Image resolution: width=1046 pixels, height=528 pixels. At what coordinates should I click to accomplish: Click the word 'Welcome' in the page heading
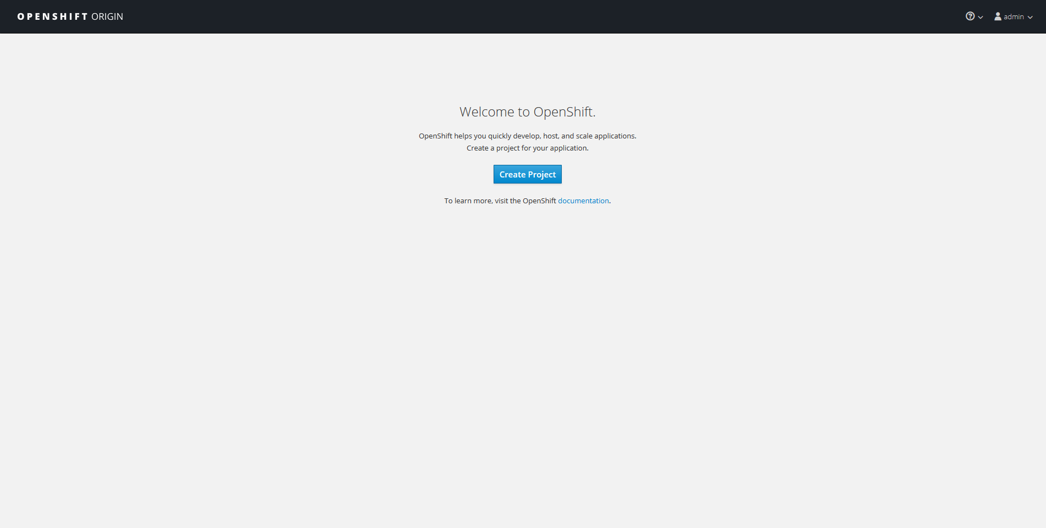[486, 112]
